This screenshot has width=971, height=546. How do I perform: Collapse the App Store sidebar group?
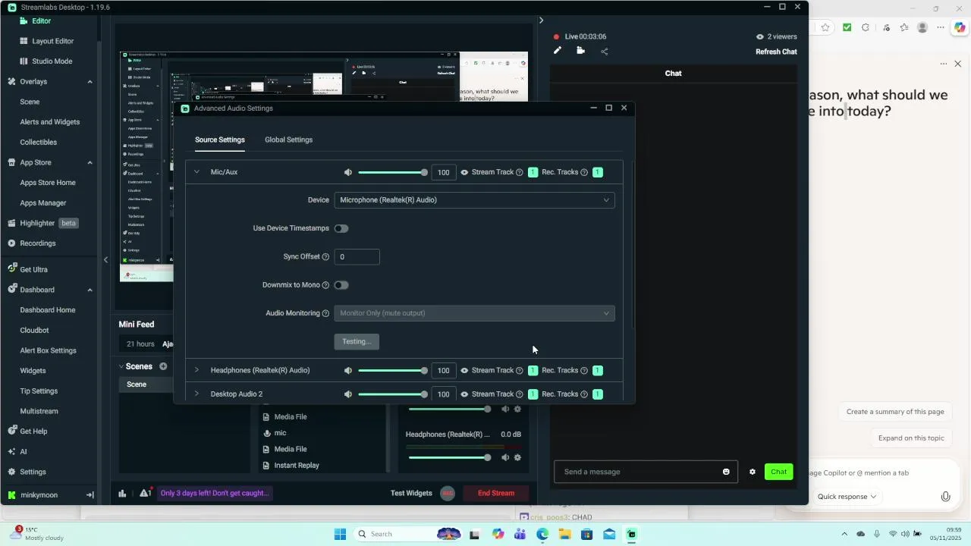click(x=90, y=163)
